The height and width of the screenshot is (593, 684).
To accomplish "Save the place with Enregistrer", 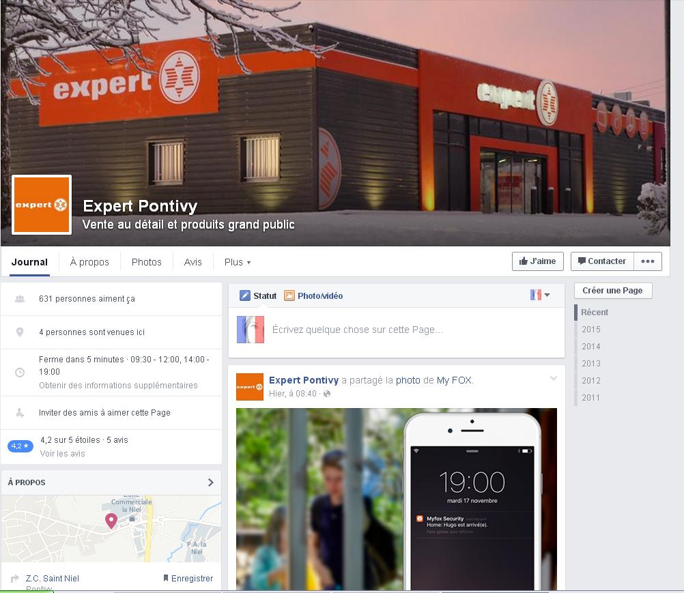I will [x=188, y=578].
